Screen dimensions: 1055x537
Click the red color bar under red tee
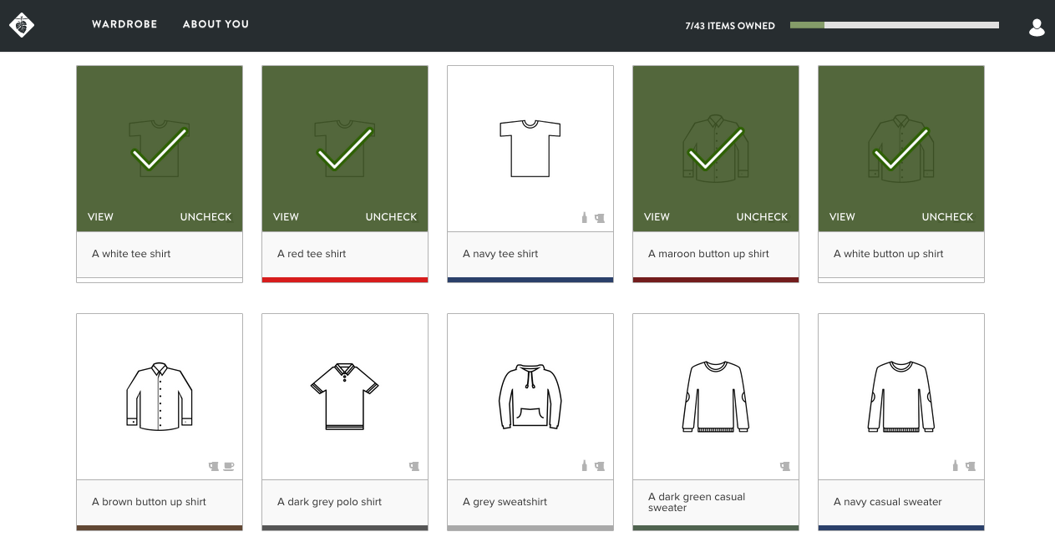344,280
